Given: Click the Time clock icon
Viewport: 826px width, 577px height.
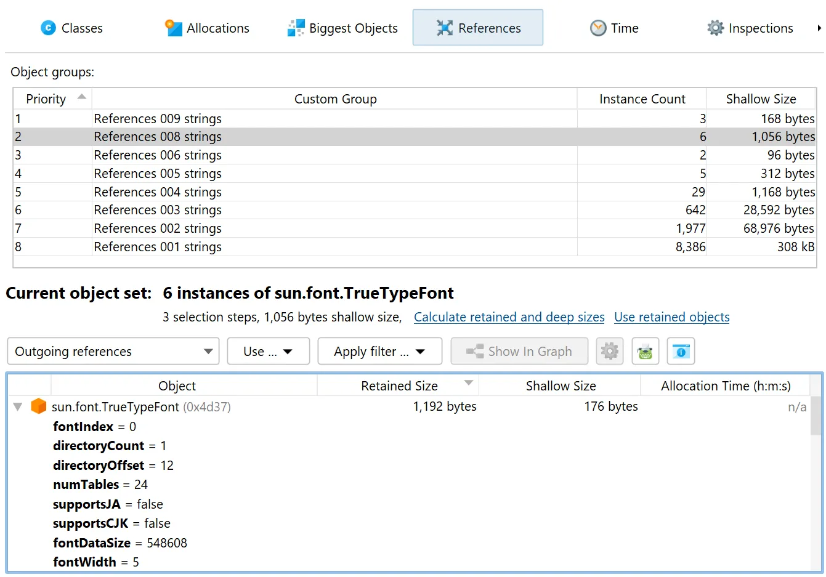Looking at the screenshot, I should point(598,28).
